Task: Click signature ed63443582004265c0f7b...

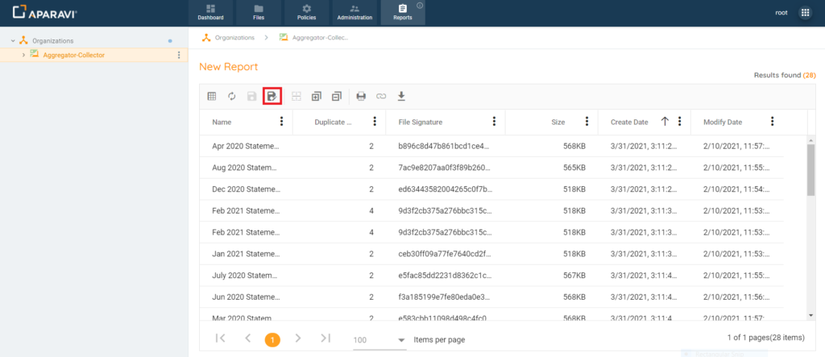Action: pos(446,189)
